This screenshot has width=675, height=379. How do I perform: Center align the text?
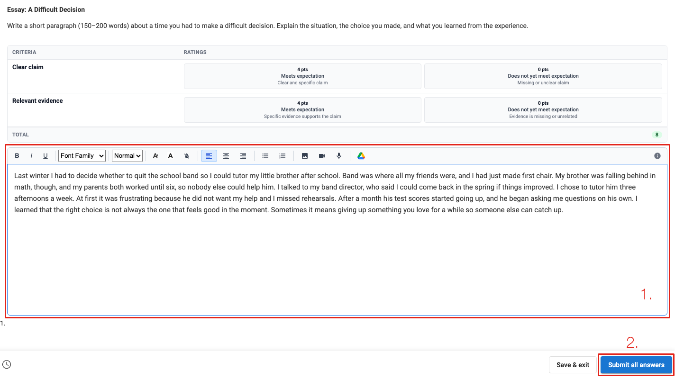[x=226, y=156]
